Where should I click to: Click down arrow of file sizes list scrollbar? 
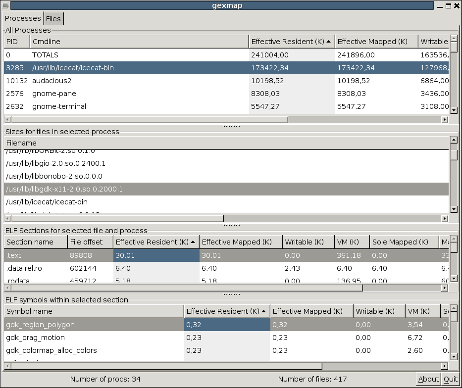coord(454,209)
